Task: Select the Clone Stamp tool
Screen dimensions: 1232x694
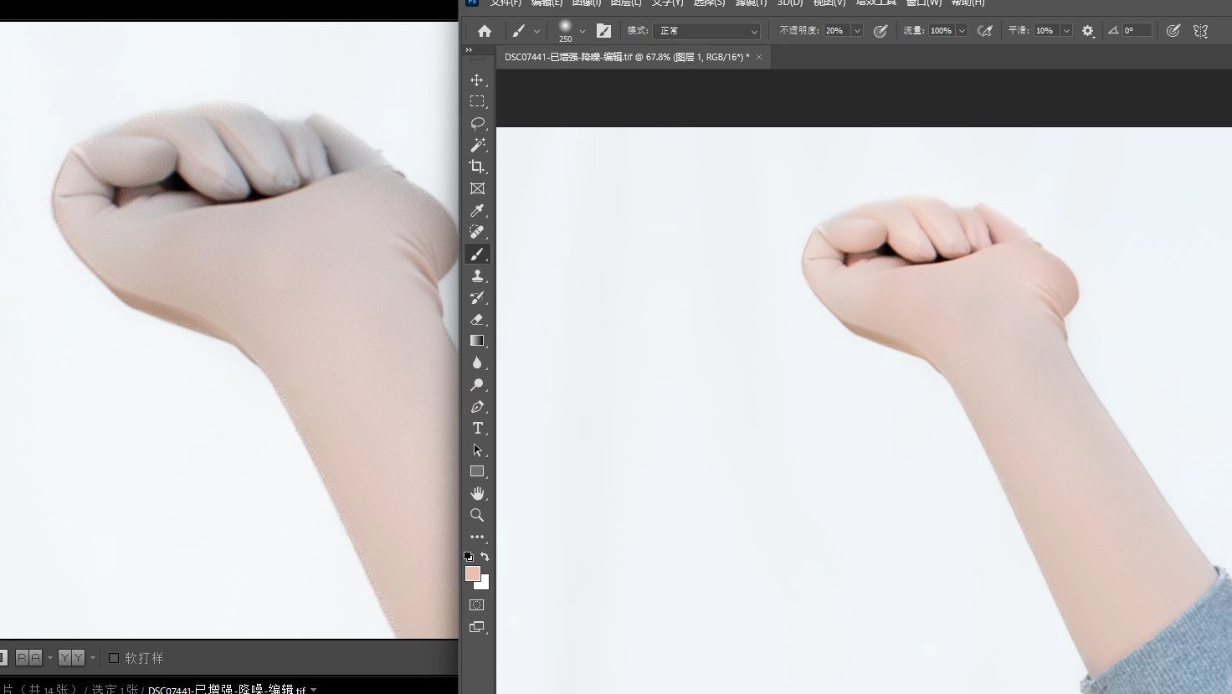Action: click(477, 275)
